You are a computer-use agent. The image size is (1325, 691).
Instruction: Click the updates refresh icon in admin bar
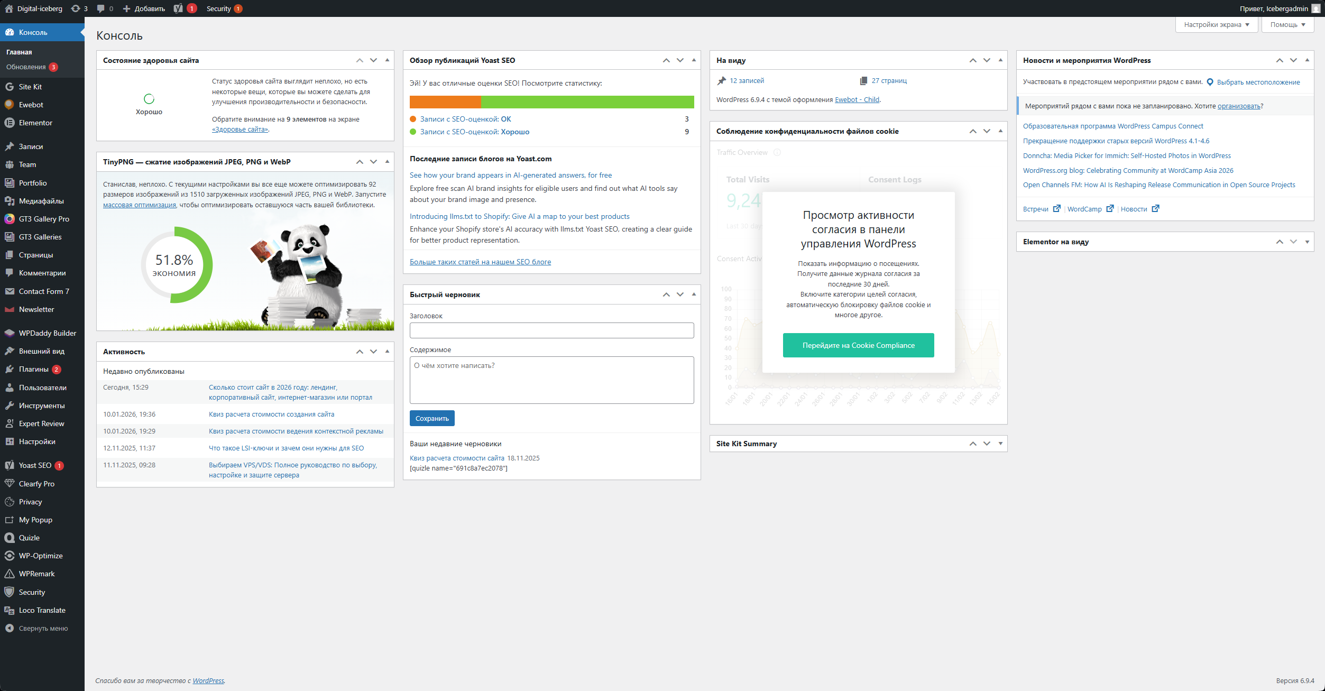pyautogui.click(x=76, y=8)
